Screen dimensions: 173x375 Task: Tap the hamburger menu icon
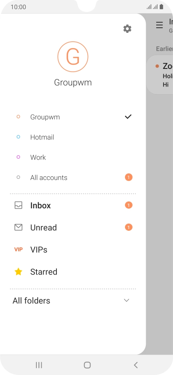[159, 25]
